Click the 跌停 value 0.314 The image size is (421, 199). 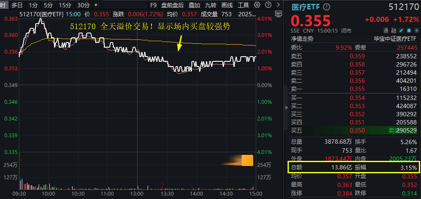coord(410,193)
